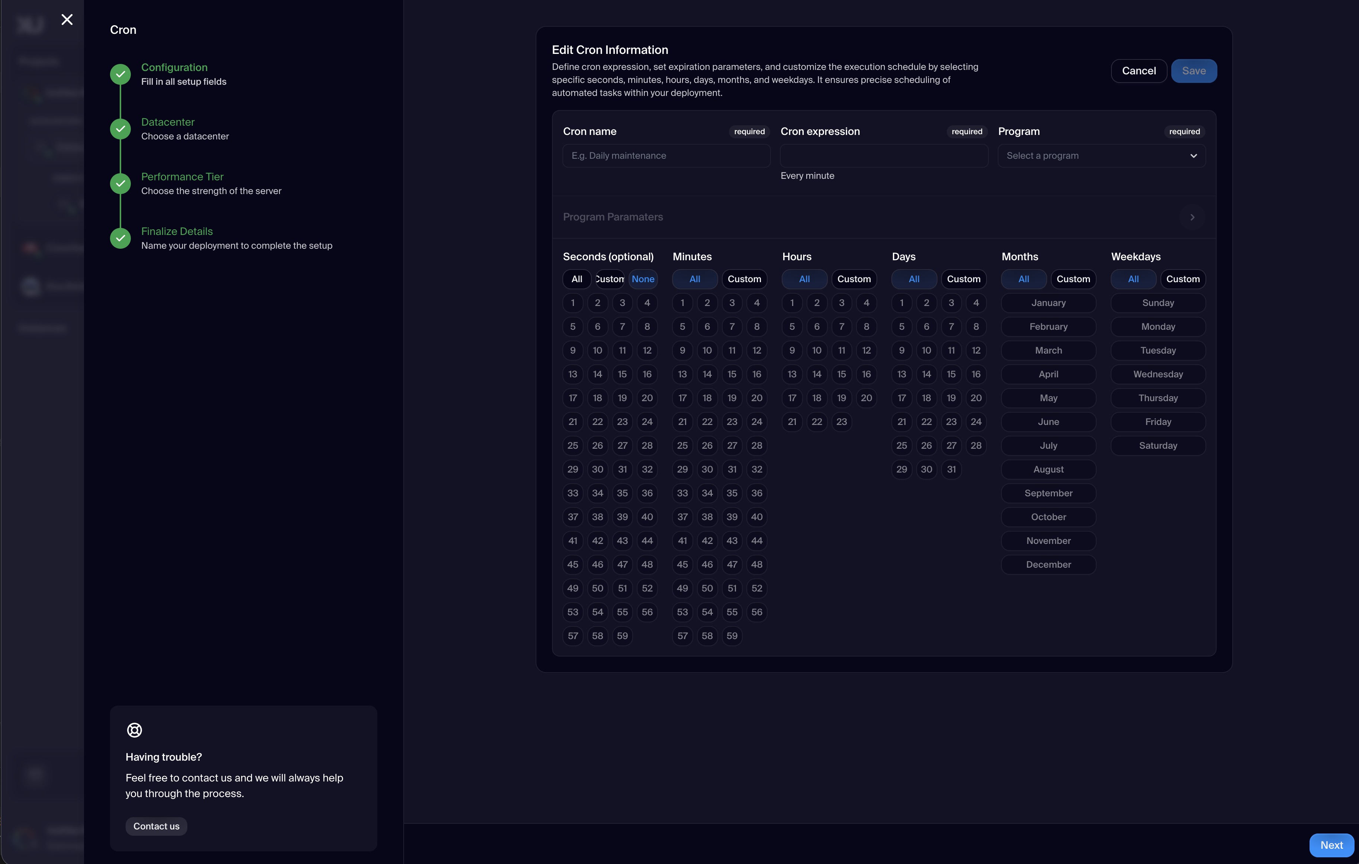Select 30 in the Minutes grid
The image size is (1359, 864).
pos(707,470)
